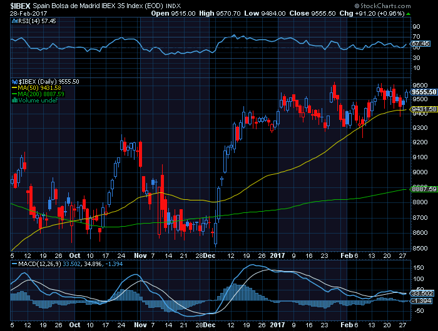
Task: Click the MACD(12,26,9) legend label
Action: point(39,264)
